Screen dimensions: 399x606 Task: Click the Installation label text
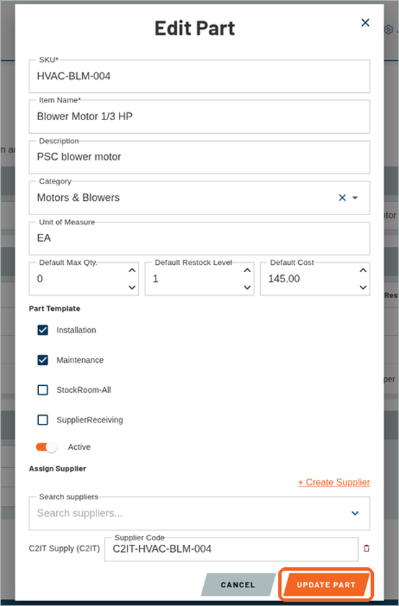pyautogui.click(x=76, y=330)
